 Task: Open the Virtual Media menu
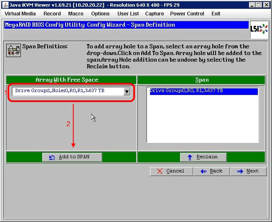tap(20, 14)
